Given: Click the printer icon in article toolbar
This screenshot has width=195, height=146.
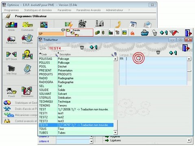Looking at the screenshot, I should point(145,32).
